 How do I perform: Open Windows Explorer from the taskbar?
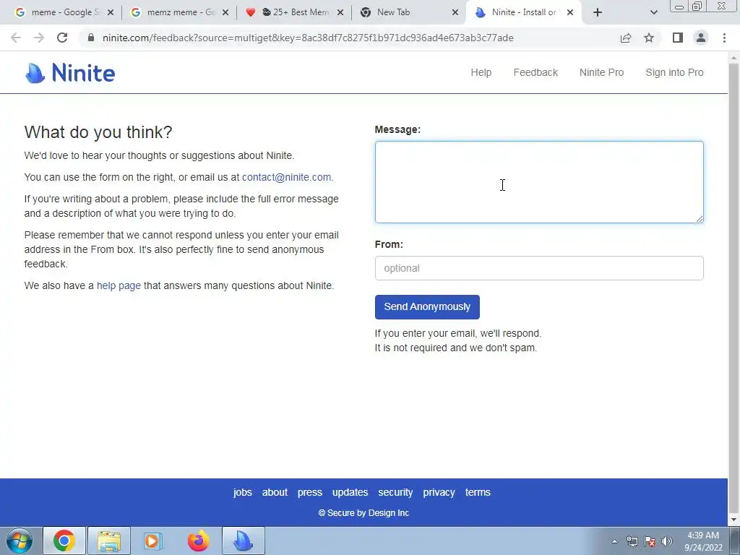pos(109,541)
